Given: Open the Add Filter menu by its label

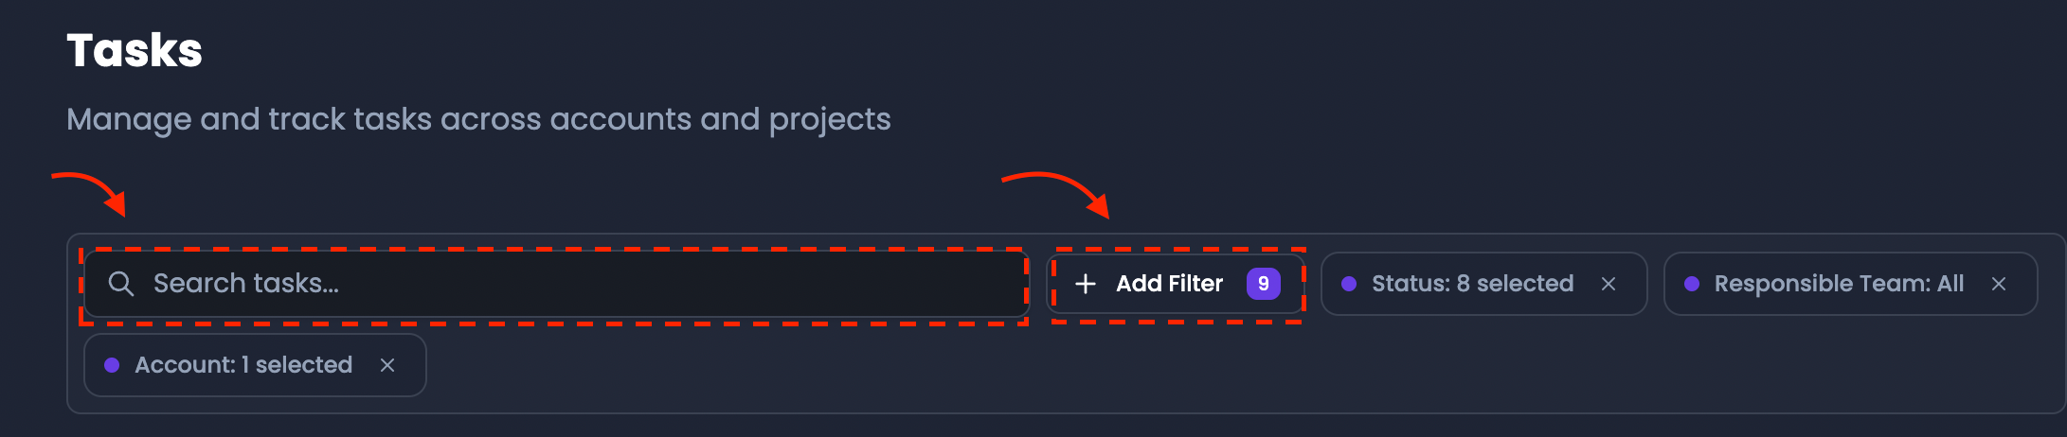Looking at the screenshot, I should (1169, 284).
